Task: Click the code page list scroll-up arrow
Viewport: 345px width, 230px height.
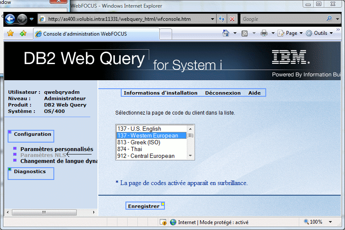Action: (190, 129)
